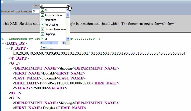This screenshot has width=191, height=111.
Task: Click the Number of rows to return field
Action: 36,11
